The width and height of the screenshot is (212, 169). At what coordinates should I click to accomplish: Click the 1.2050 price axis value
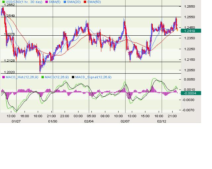189,70
